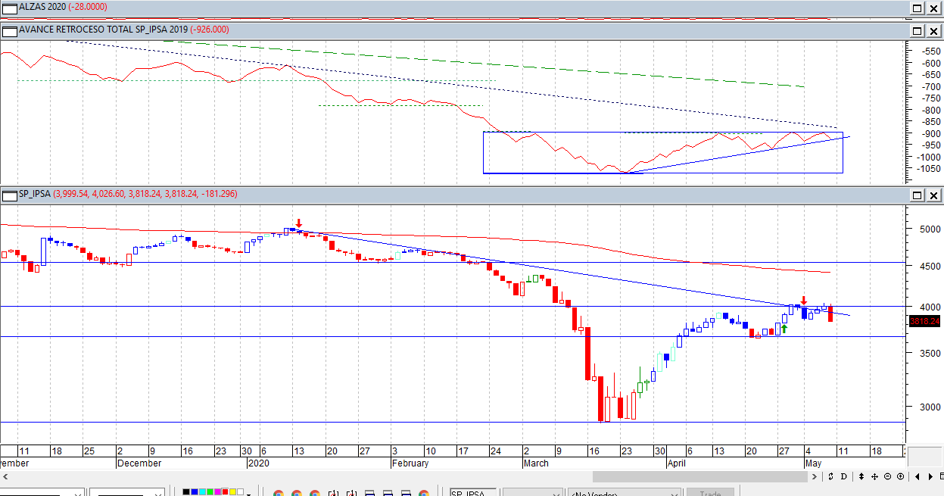The image size is (944, 496).
Task: Click the 5000 price axis label
Action: 930,229
